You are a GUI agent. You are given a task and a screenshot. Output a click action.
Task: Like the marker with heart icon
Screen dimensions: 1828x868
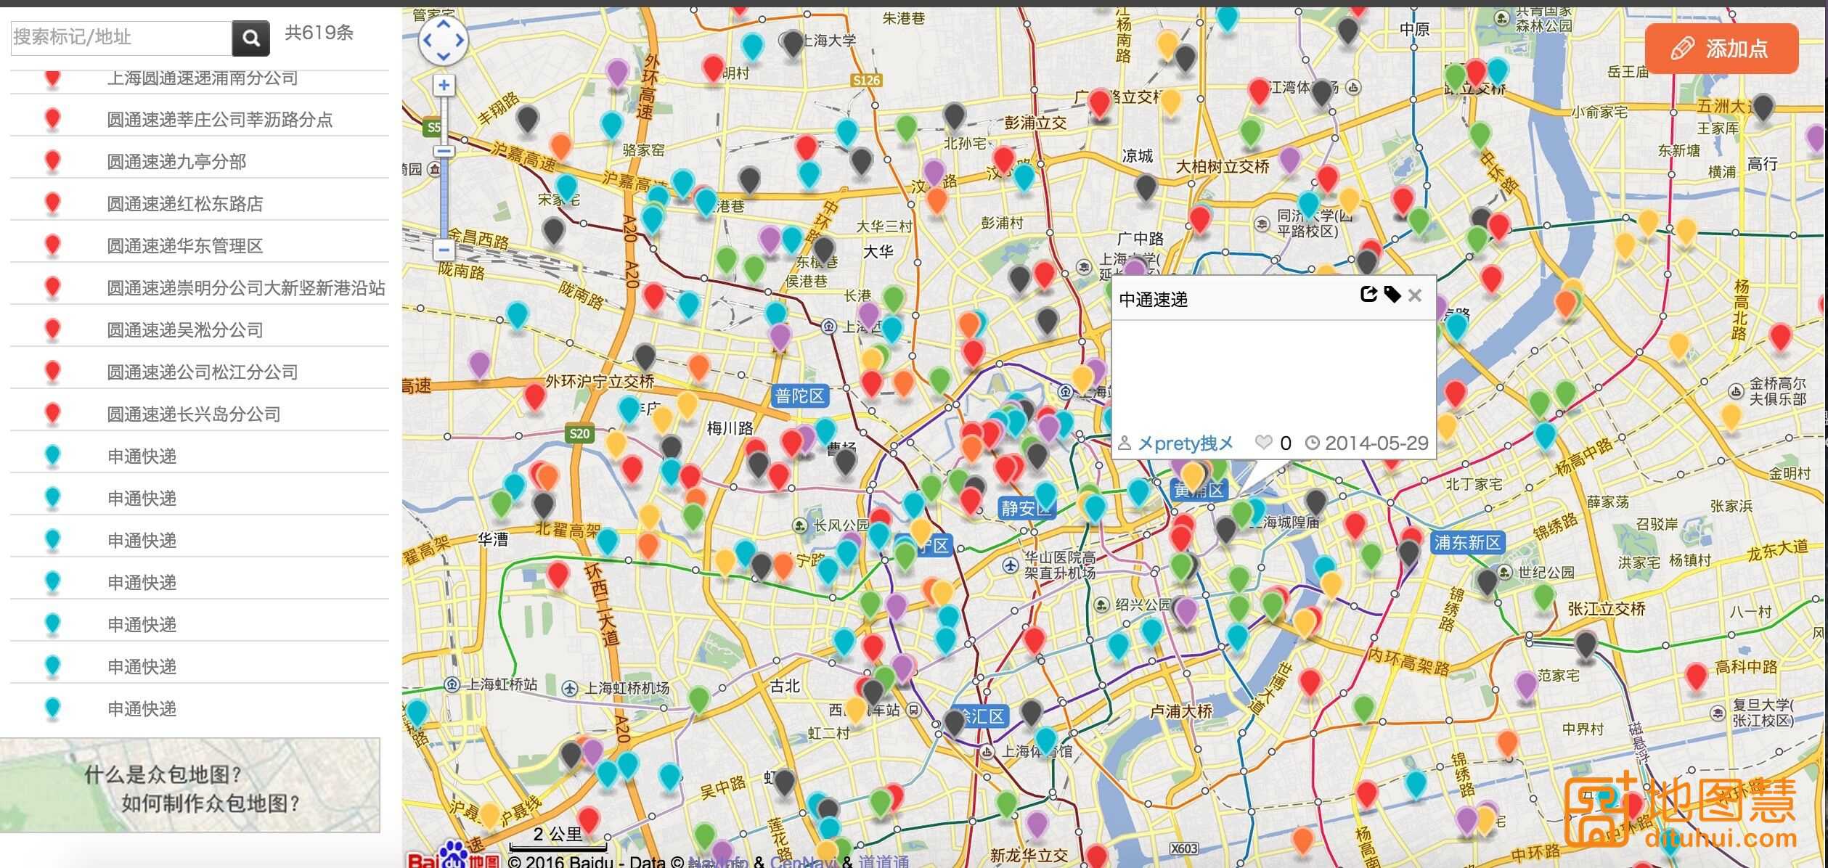(1264, 443)
